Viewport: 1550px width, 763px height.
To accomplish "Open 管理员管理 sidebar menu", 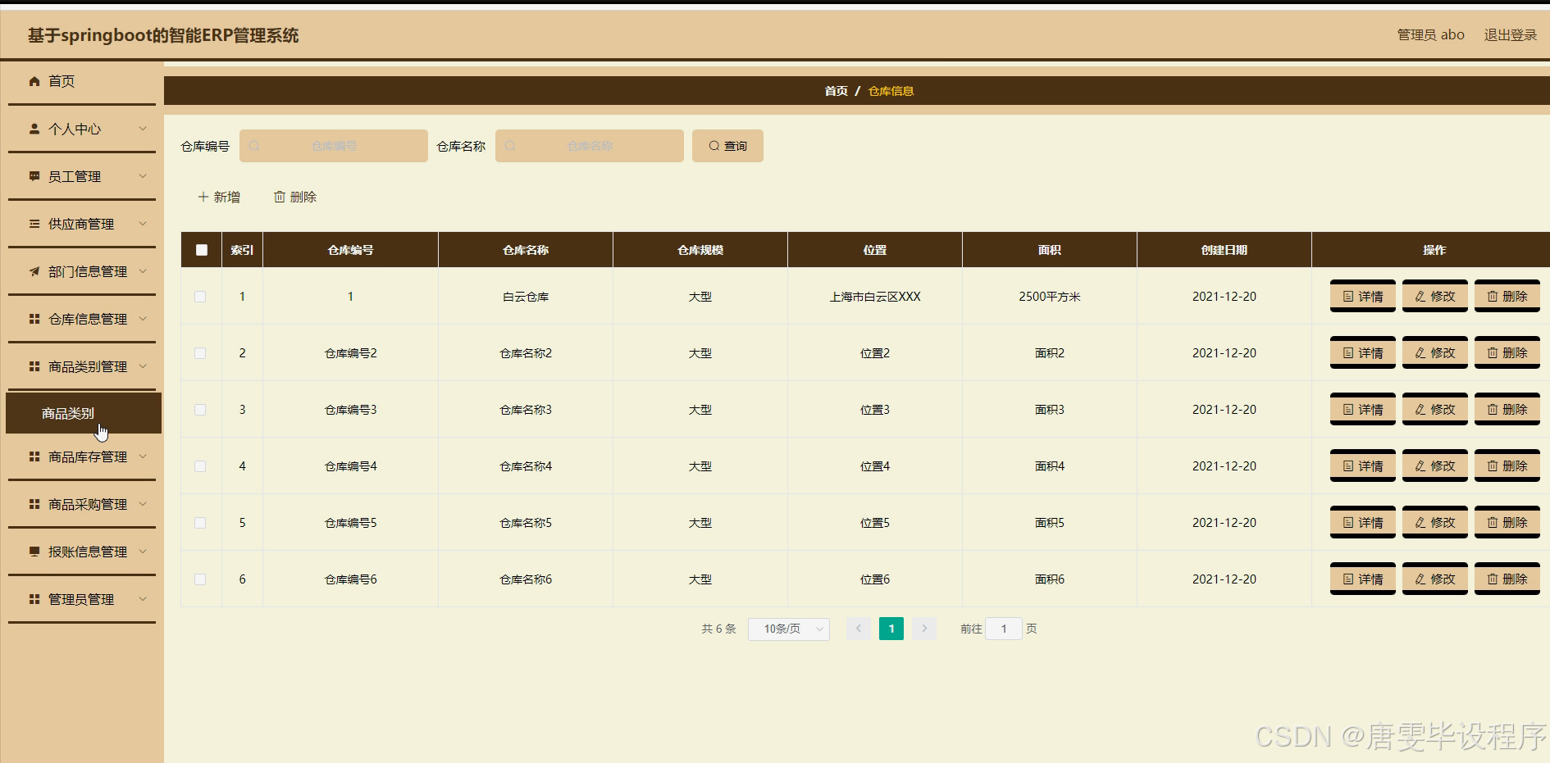I will point(82,599).
